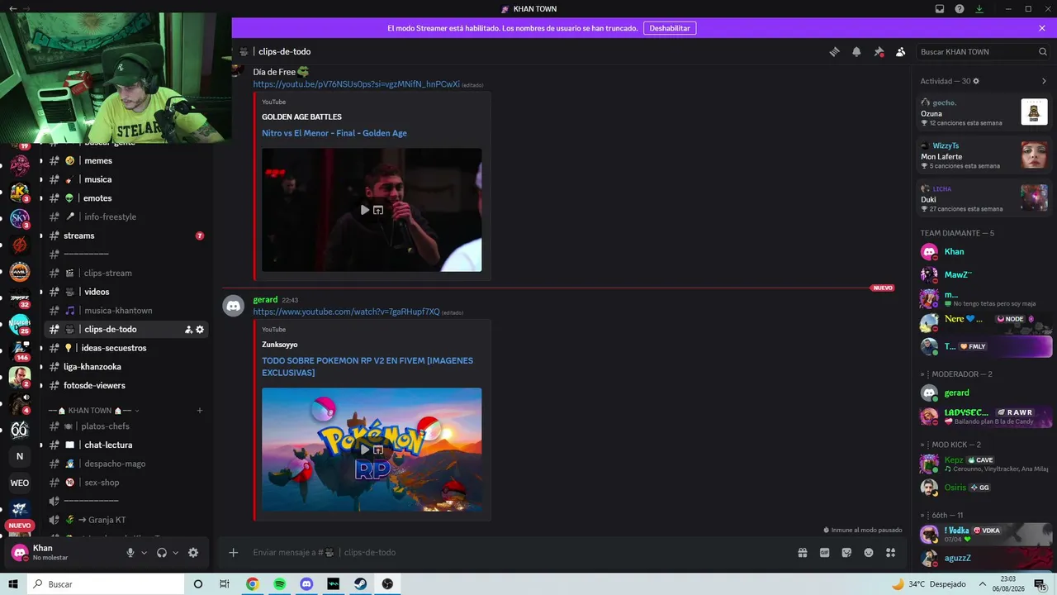Focus the Buscar KHAN TOWN search box
The image size is (1057, 595).
(983, 51)
